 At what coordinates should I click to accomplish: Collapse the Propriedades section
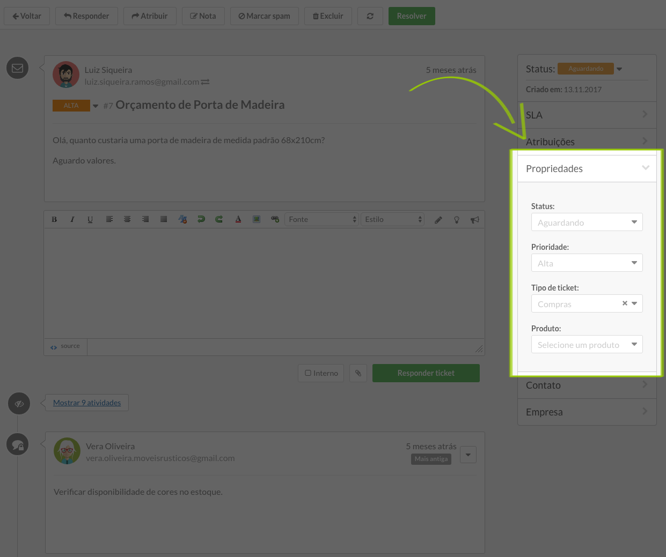(587, 169)
